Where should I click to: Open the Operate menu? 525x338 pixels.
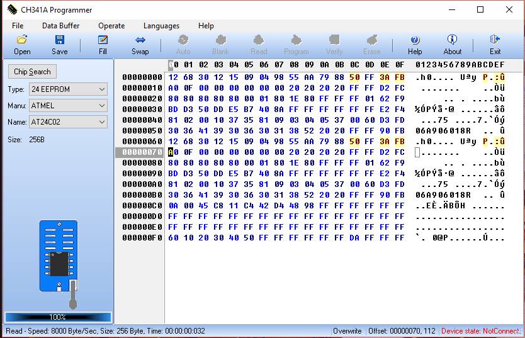pos(111,26)
